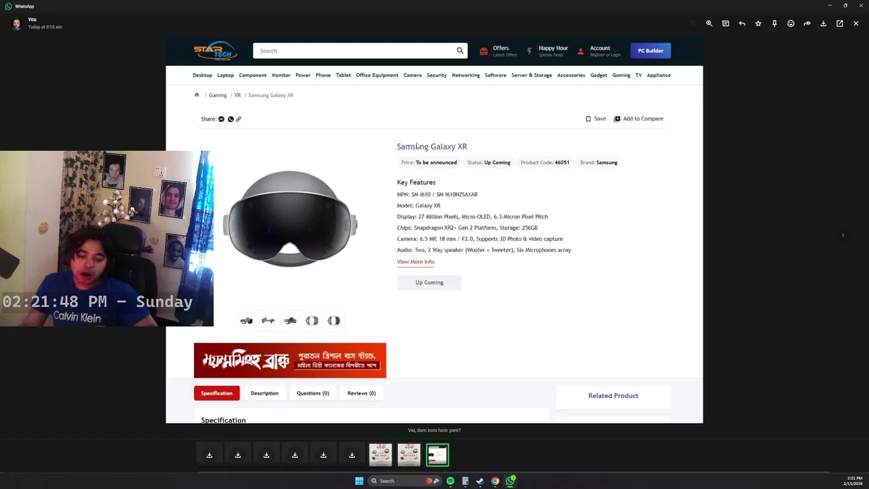Open the Camera category menu
869x489 pixels.
pos(413,75)
